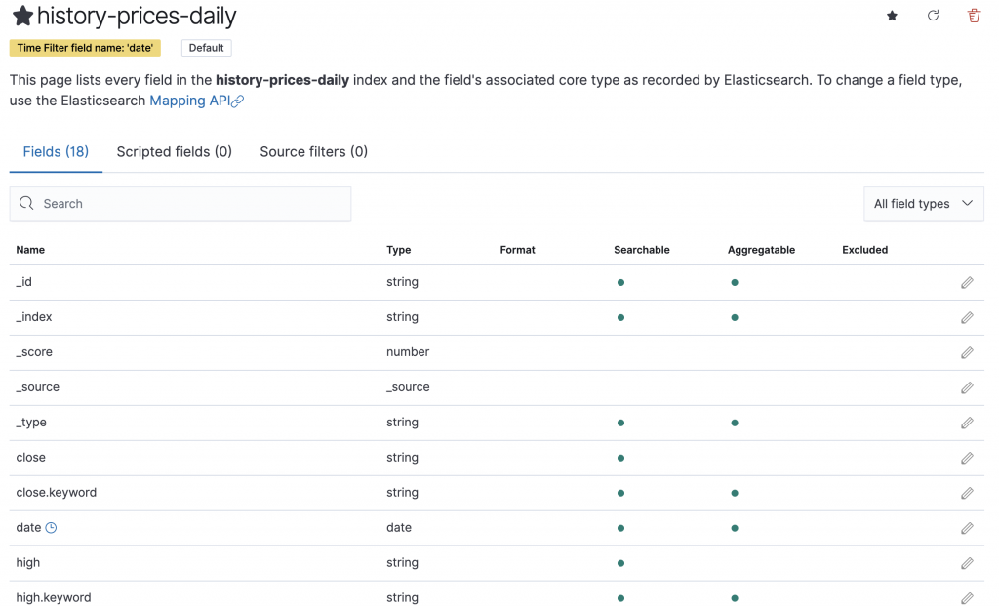Edit the _score field

tap(967, 352)
